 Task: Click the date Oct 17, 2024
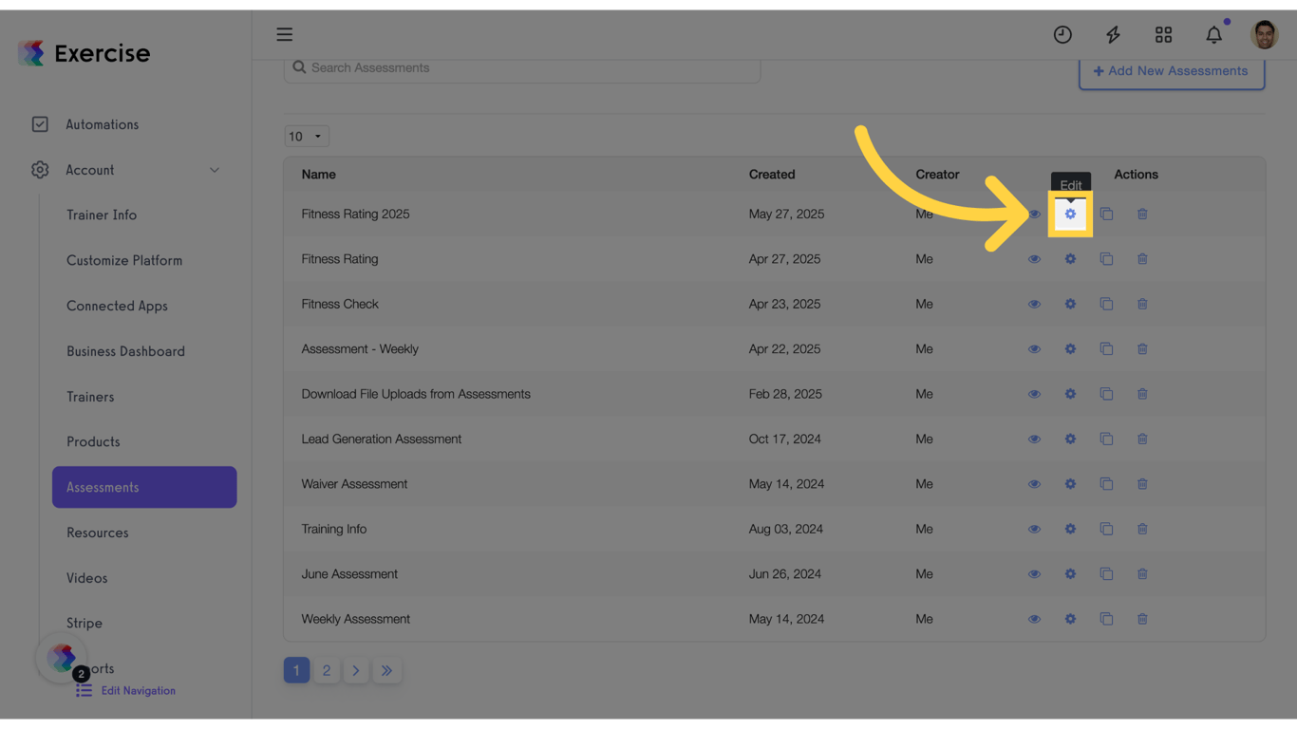coord(784,439)
